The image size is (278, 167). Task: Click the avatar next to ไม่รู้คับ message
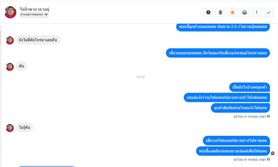10,128
